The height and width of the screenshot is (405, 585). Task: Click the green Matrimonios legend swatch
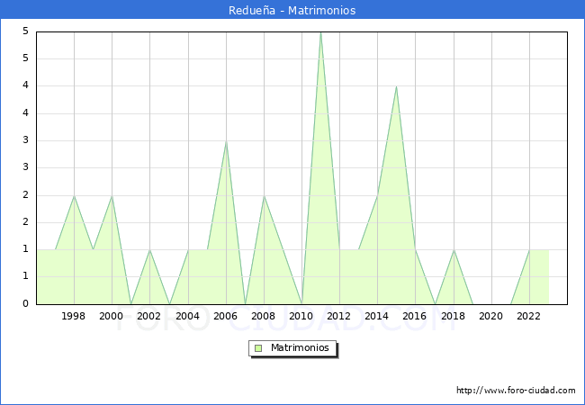258,347
